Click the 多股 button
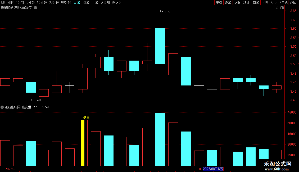Image resolution: width=299 pixels, height=172 pixels. 237,2
